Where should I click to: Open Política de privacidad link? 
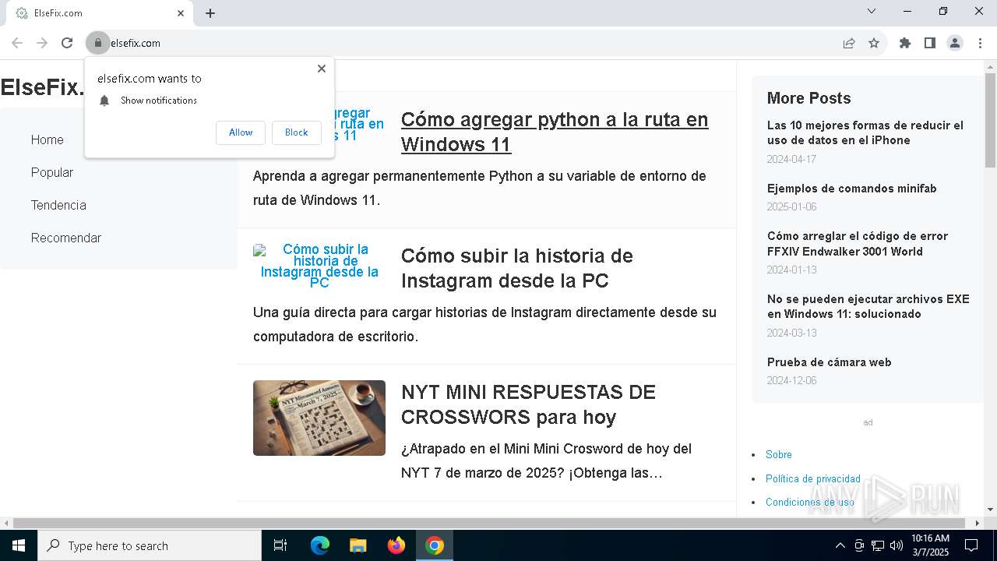pos(812,478)
